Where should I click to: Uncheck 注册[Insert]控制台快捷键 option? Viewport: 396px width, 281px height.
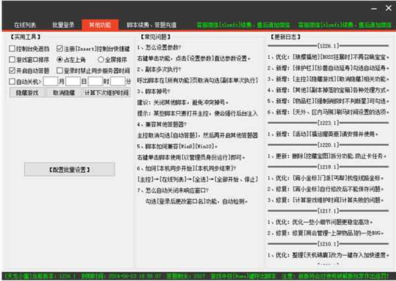(59, 49)
